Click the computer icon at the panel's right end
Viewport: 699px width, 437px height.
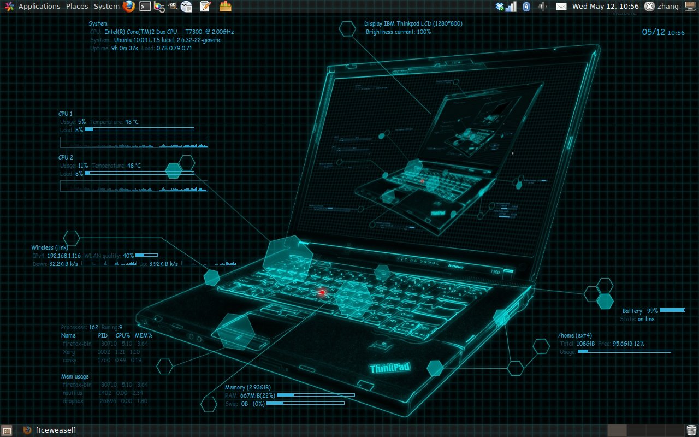(x=690, y=7)
